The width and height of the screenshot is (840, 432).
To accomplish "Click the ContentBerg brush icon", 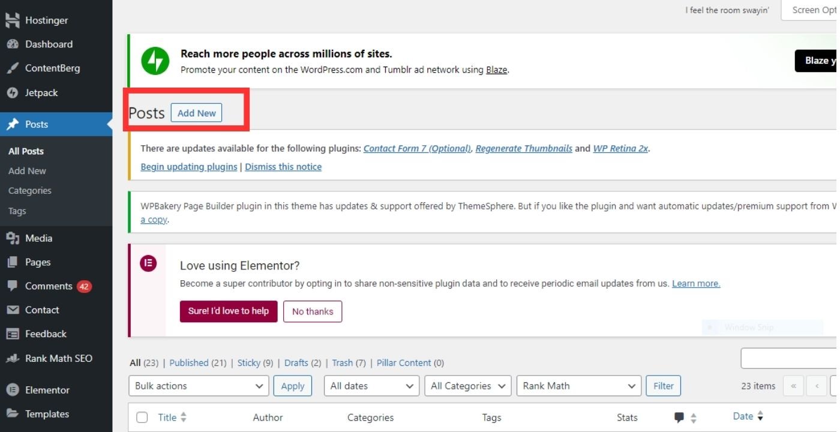I will point(12,68).
